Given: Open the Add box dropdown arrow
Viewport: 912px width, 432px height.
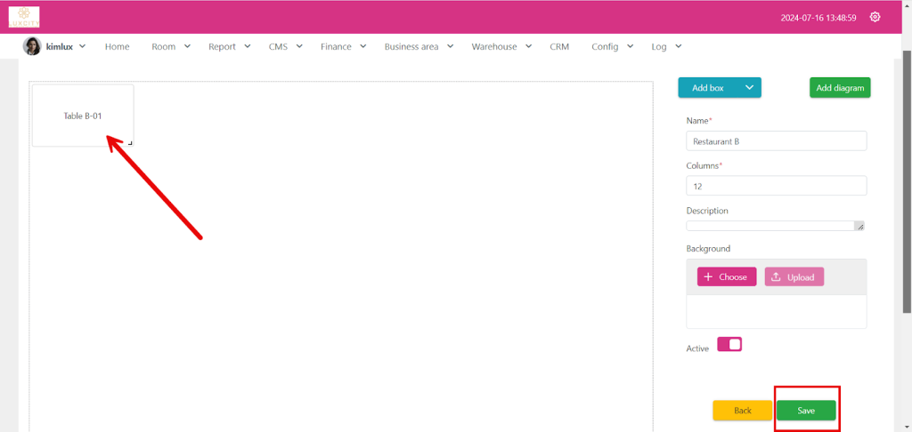Looking at the screenshot, I should [x=749, y=87].
